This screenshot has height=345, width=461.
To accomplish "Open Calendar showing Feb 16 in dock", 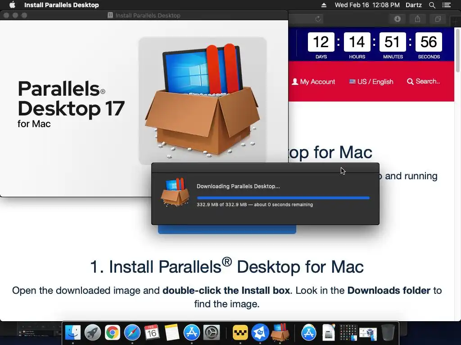I will (152, 333).
